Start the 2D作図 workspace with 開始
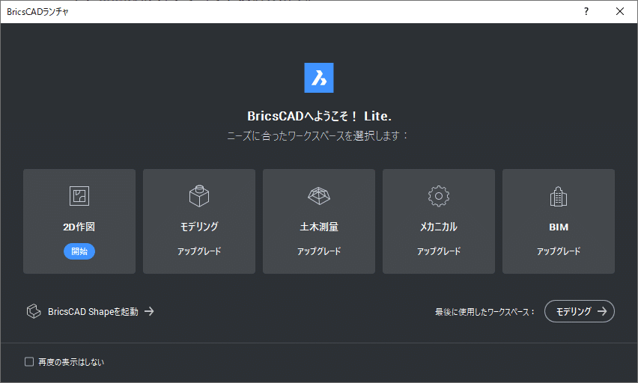The image size is (638, 383). [x=79, y=251]
